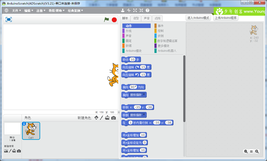Open Cat1 sprite info badge
This screenshot has height=161, width=267.
pyautogui.click(x=24, y=124)
